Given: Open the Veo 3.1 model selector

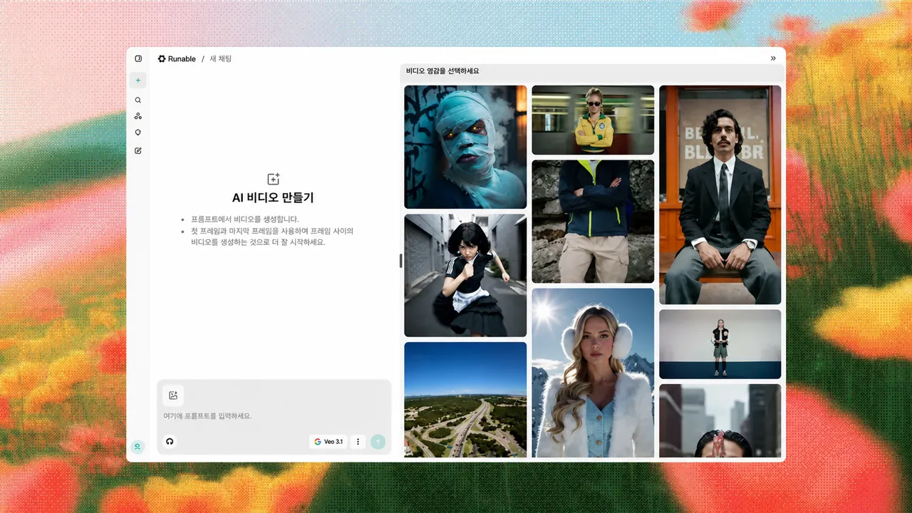Looking at the screenshot, I should tap(328, 442).
